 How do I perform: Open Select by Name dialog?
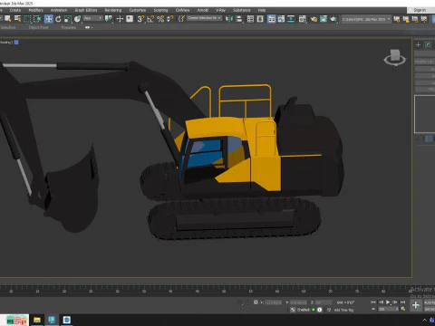17,19
